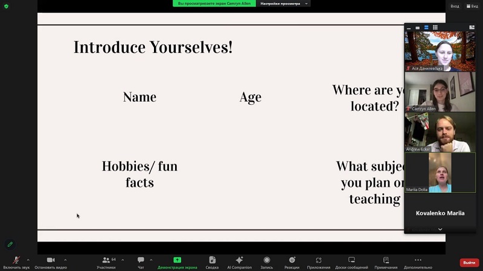Click the 'Name' text on slide
This screenshot has height=271, width=483.
[139, 97]
